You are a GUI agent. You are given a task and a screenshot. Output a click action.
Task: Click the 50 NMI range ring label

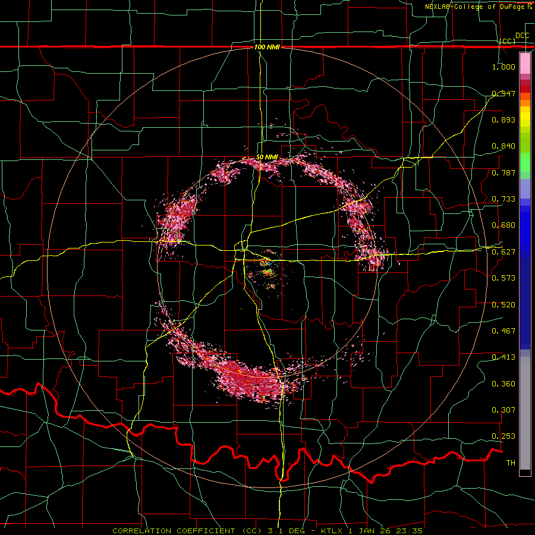tap(267, 157)
